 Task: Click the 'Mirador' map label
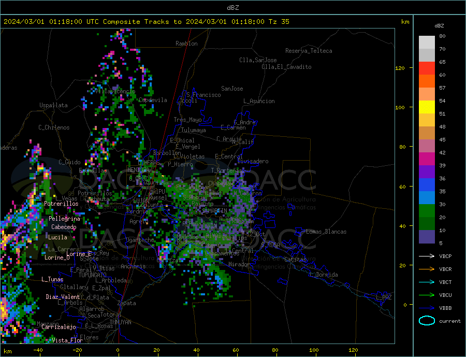point(239,264)
